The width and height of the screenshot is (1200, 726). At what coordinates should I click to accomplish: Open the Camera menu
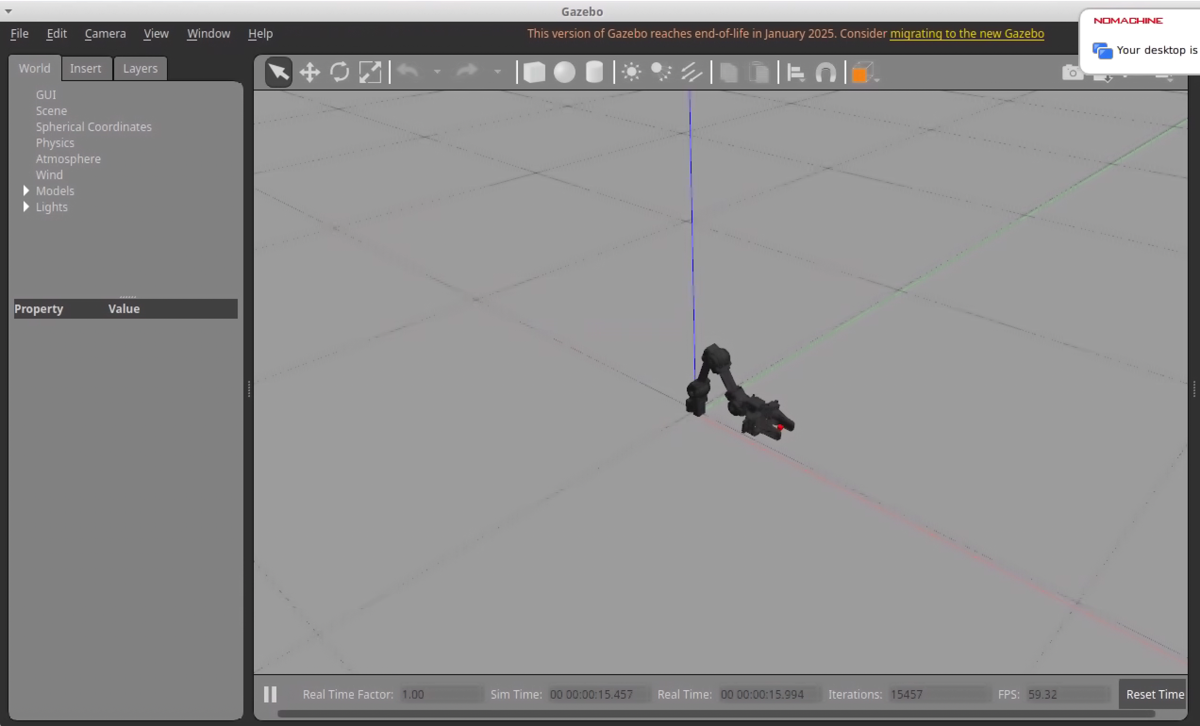105,33
